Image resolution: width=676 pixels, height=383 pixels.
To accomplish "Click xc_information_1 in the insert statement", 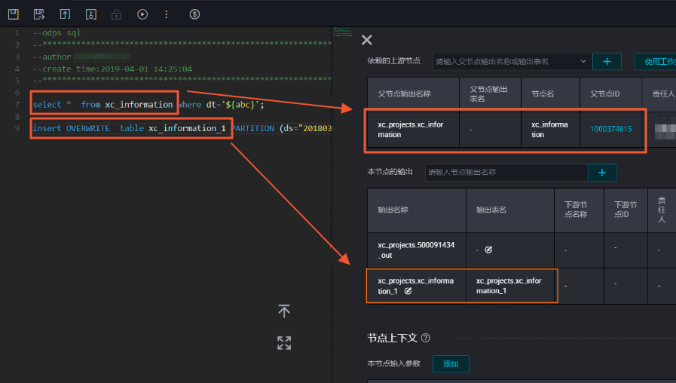I will [187, 128].
